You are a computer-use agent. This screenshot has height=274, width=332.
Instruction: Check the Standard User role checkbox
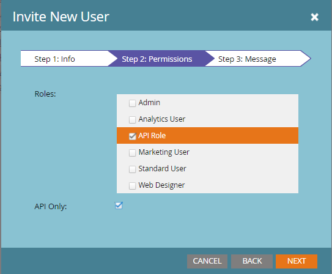(x=132, y=169)
